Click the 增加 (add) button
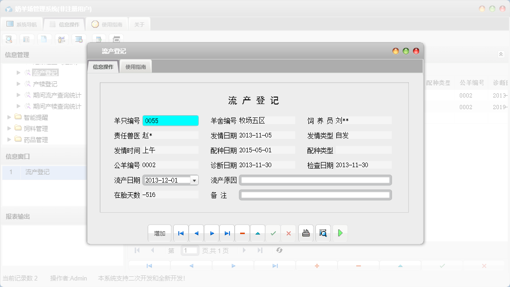Image resolution: width=510 pixels, height=287 pixels. tap(159, 233)
